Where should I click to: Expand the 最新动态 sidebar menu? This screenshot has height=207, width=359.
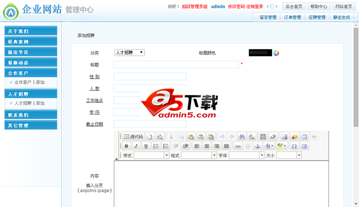[x=31, y=62]
